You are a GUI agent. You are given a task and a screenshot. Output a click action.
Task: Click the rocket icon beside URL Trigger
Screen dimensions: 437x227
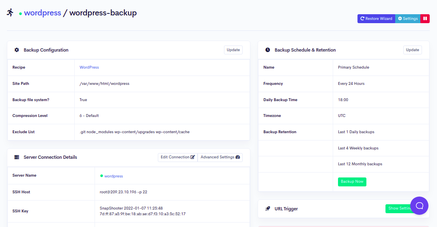pyautogui.click(x=267, y=209)
